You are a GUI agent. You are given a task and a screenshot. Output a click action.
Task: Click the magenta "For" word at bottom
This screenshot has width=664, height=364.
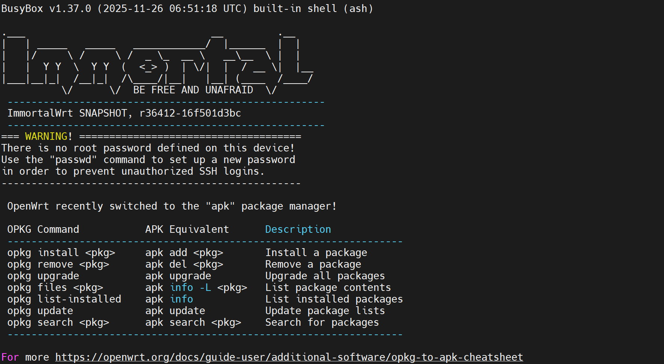click(10, 357)
